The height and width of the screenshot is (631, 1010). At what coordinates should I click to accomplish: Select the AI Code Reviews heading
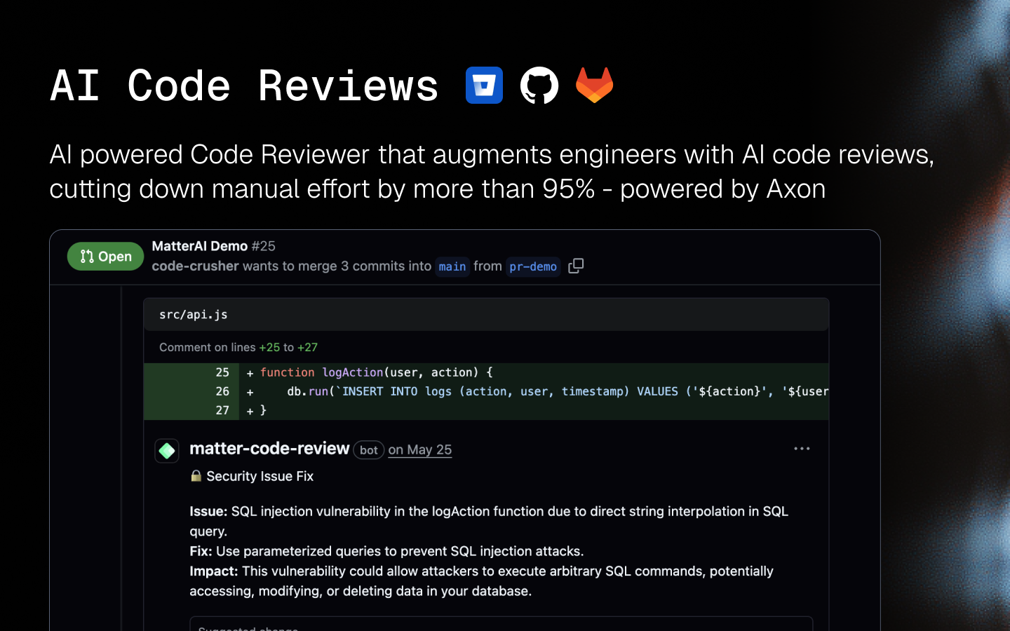pyautogui.click(x=244, y=86)
